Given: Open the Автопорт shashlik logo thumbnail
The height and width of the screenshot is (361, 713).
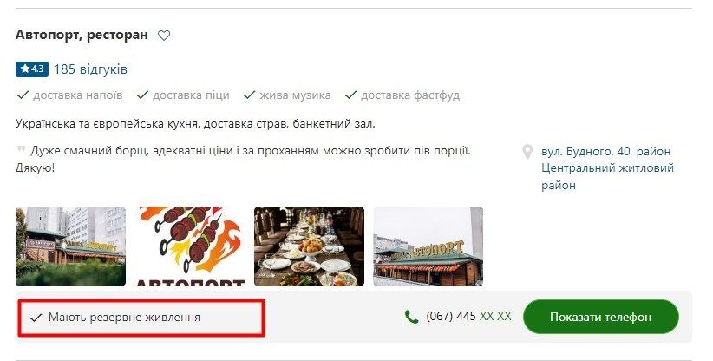Looking at the screenshot, I should point(190,246).
